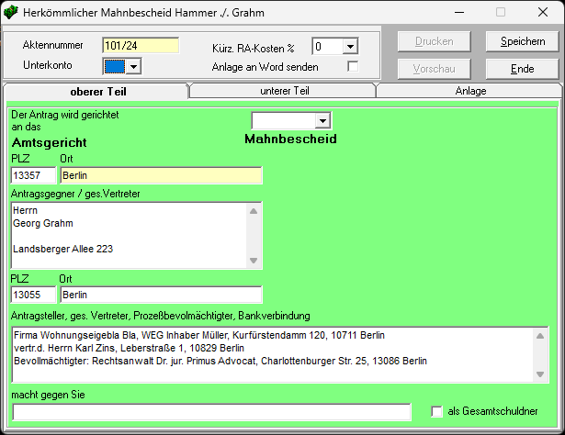The width and height of the screenshot is (565, 435).
Task: Click the Amtsgericht Ort field 'Berlin'
Action: pyautogui.click(x=161, y=175)
